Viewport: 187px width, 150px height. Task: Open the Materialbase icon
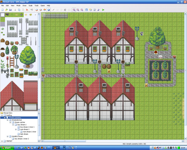coord(90,10)
